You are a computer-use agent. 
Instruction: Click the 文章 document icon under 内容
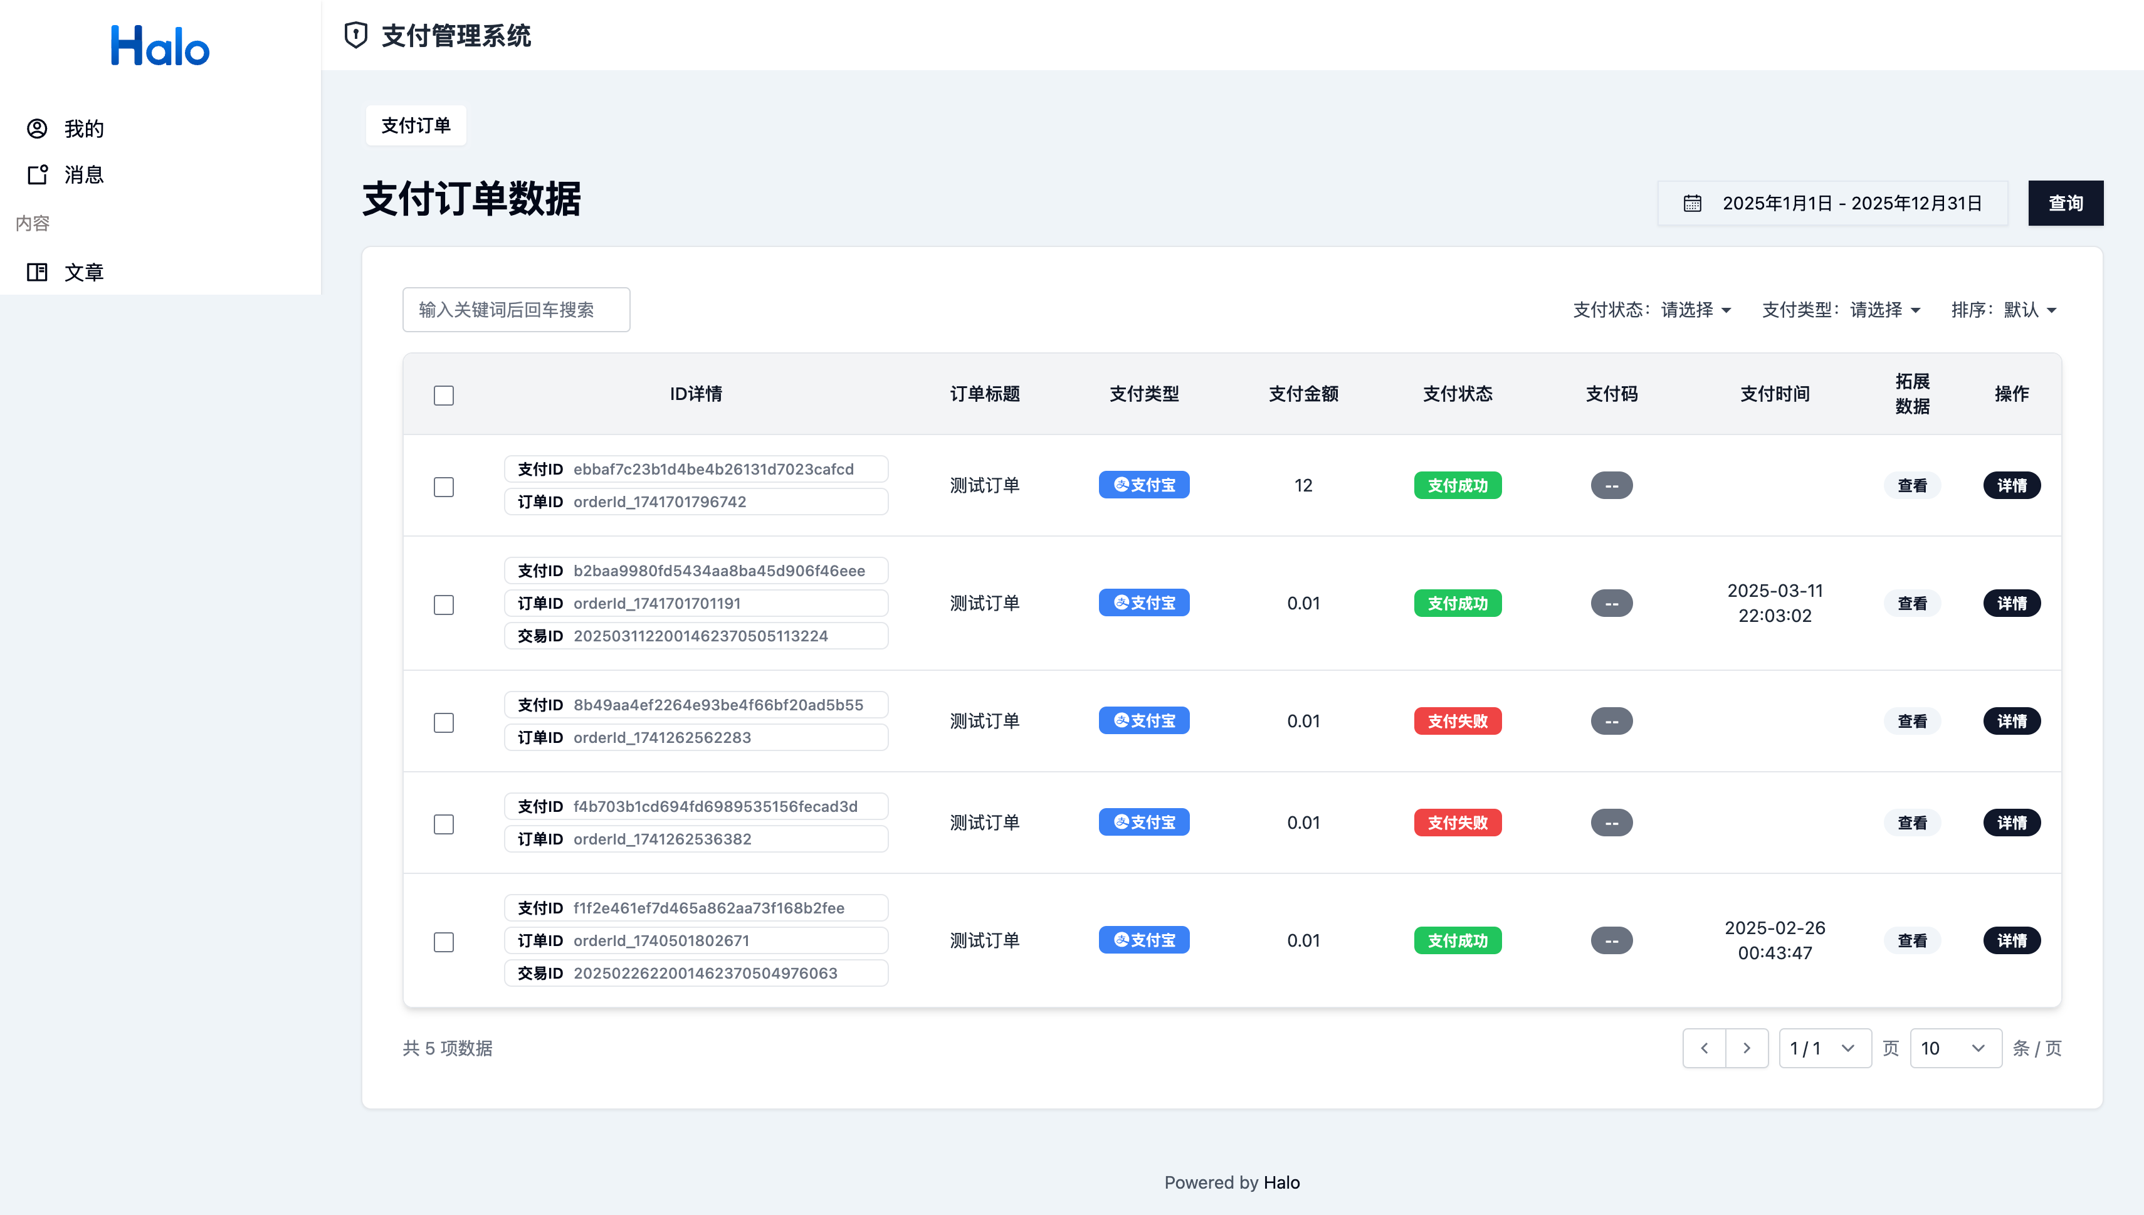pyautogui.click(x=38, y=272)
